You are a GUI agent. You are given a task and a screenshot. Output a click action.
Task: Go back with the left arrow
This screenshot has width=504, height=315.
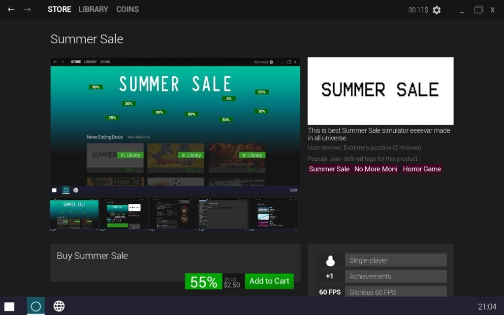11,9
